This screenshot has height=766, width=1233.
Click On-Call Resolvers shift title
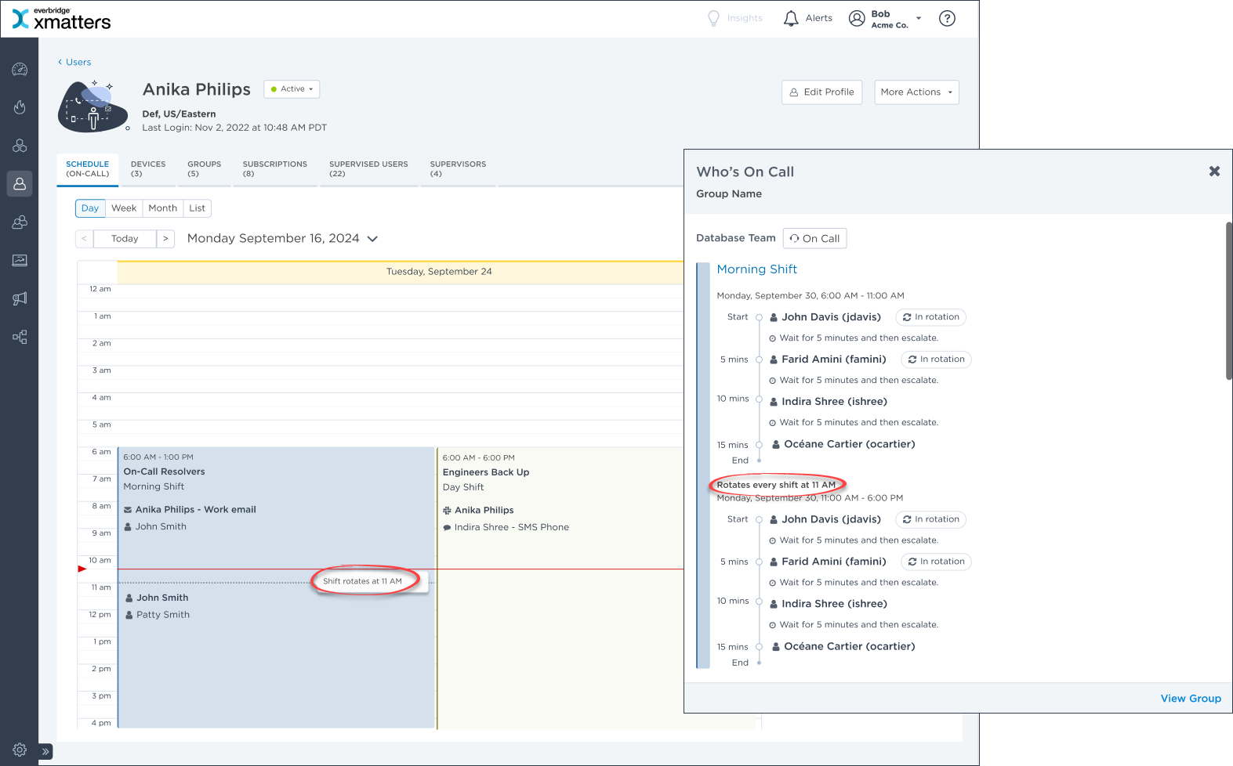click(x=164, y=472)
